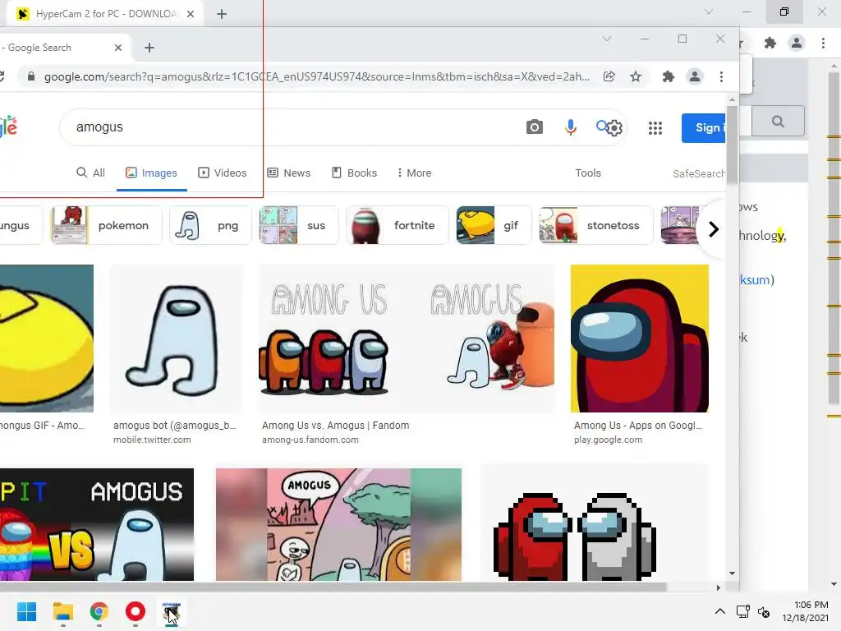Filter results by stonetoss chip
The image size is (841, 631).
[596, 225]
